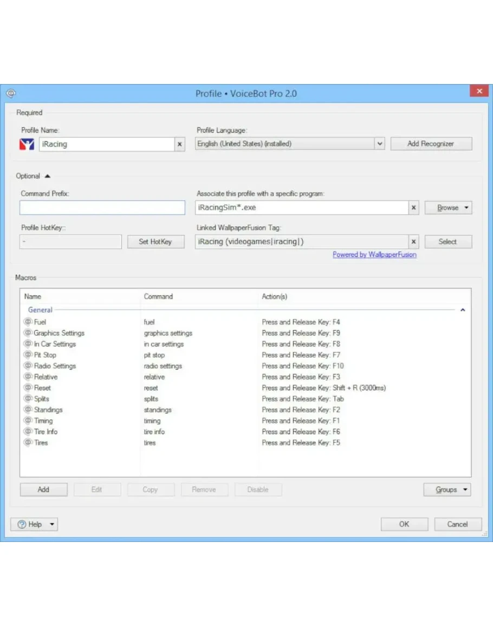Clear the WallpaperFusion tag with X
Viewport: 493px width, 626px height.
pos(413,242)
